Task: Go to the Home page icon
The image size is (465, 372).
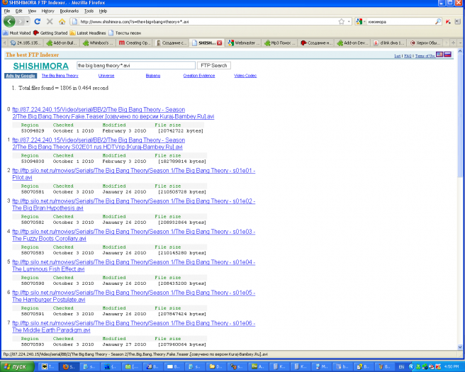Action: (x=62, y=22)
